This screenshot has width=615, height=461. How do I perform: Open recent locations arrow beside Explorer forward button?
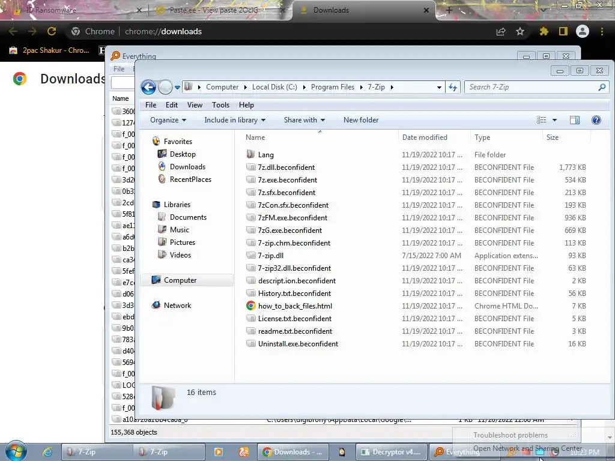click(177, 88)
